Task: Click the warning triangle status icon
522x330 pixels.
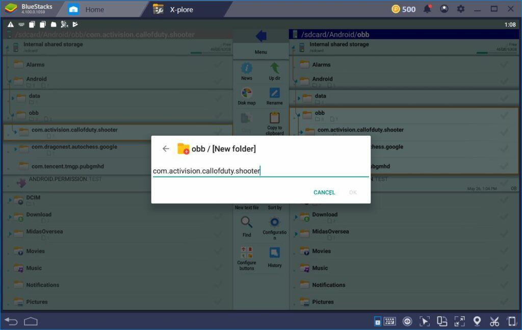Action: 11,24
